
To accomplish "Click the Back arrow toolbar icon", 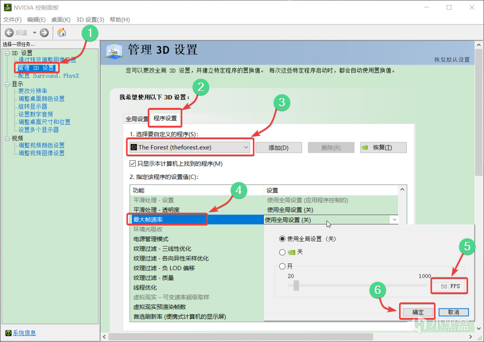I will point(9,33).
